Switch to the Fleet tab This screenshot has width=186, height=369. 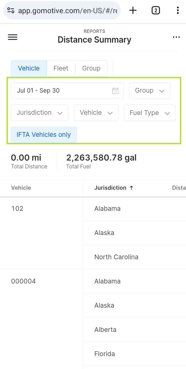pyautogui.click(x=61, y=68)
